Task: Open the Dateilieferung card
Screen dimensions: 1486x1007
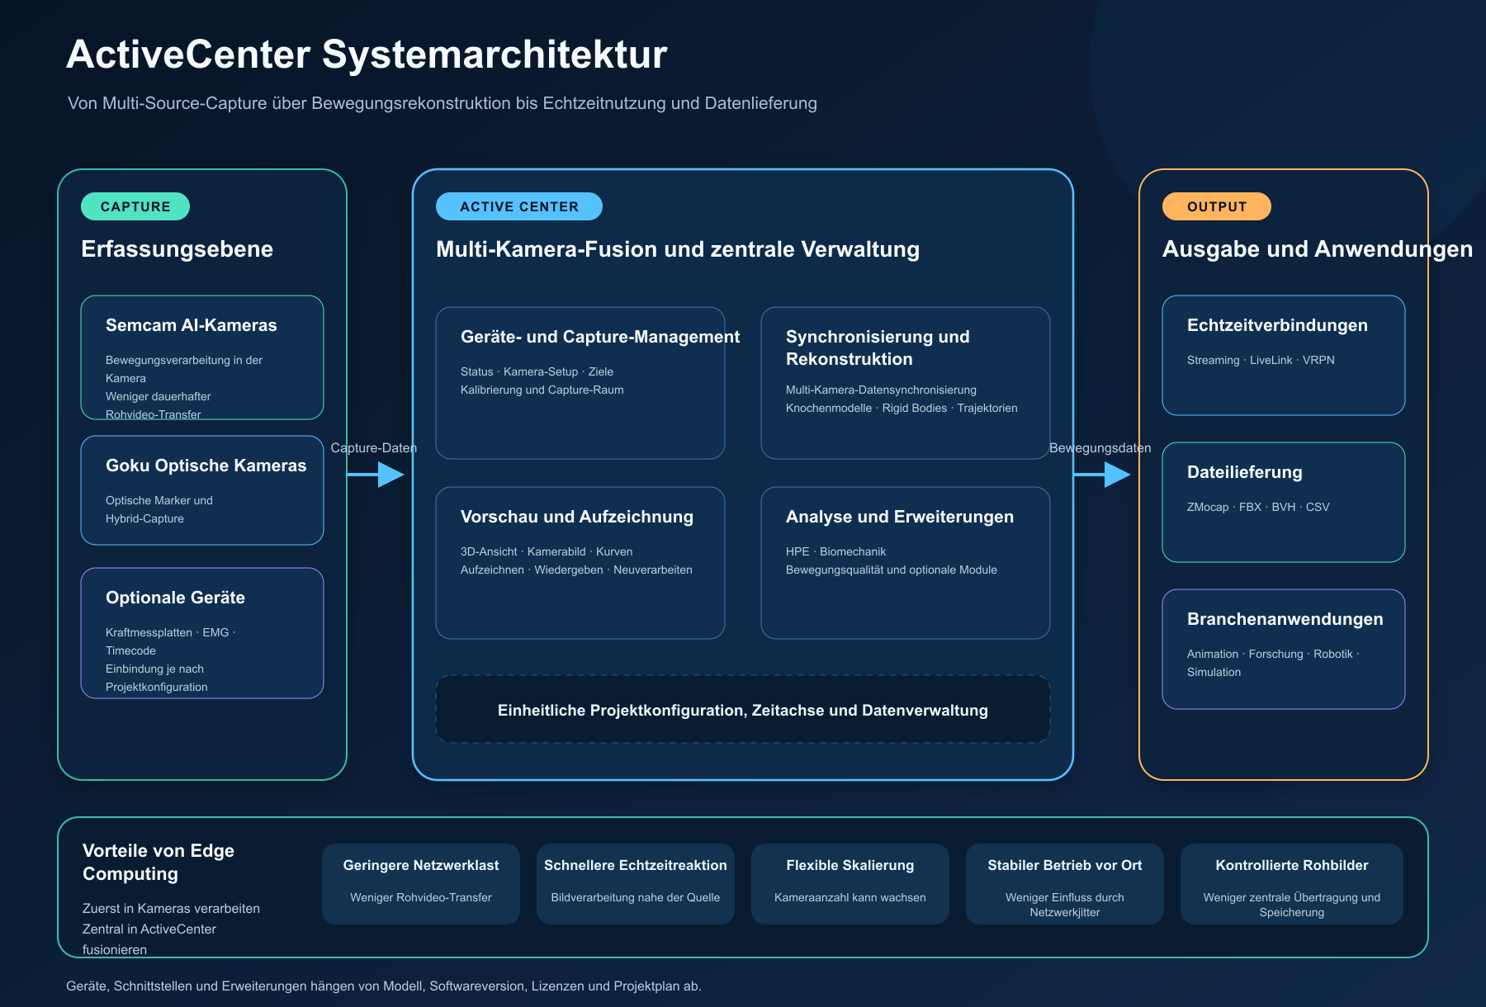Action: point(1284,503)
